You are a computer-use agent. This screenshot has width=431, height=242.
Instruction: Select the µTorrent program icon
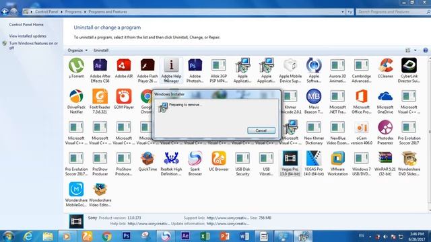tap(76, 69)
